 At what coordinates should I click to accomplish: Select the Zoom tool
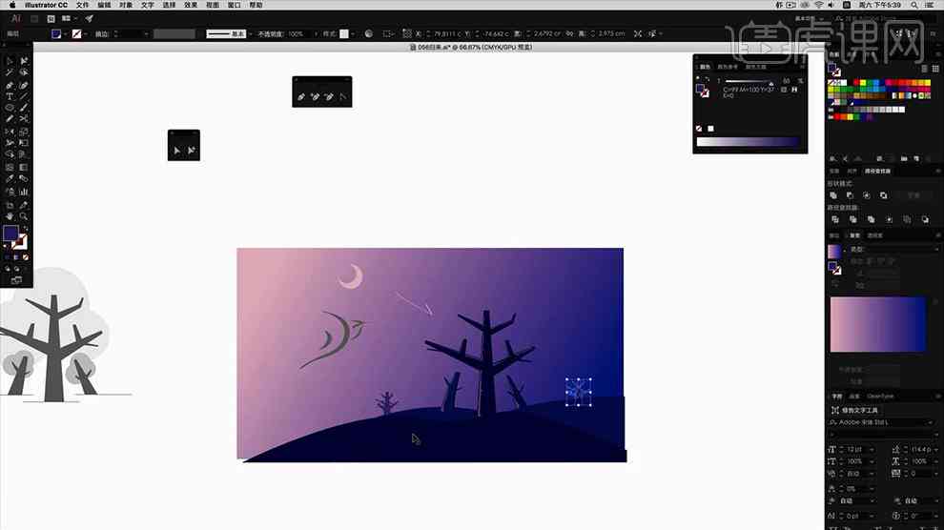[x=24, y=216]
